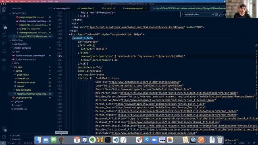Click line number 175 in the gutter
258x145 pixels.
[59, 56]
